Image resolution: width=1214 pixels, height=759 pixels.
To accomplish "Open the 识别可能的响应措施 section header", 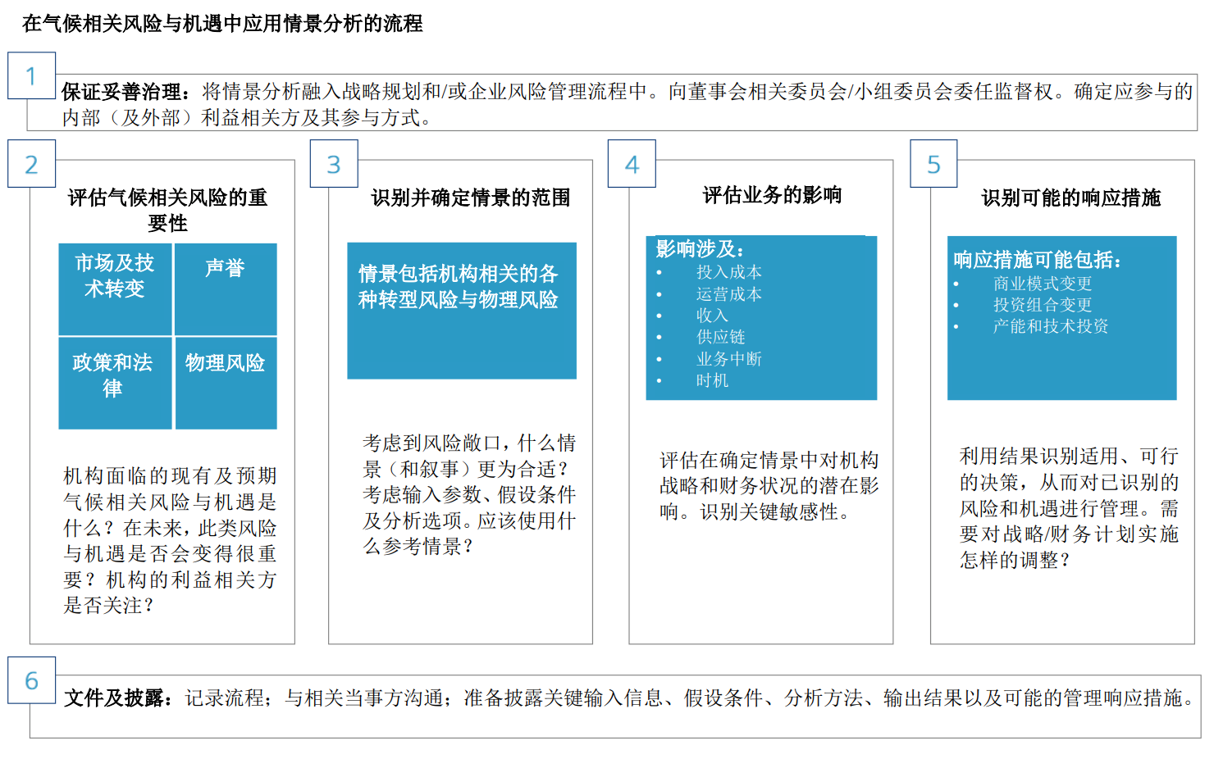I will 1070,198.
